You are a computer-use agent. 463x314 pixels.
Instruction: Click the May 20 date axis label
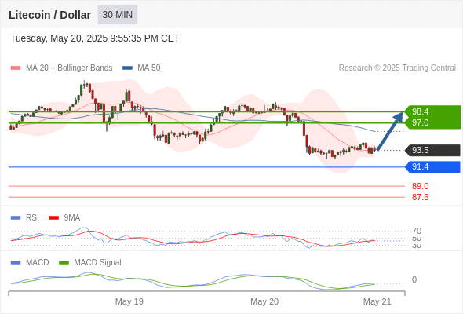[x=264, y=301]
